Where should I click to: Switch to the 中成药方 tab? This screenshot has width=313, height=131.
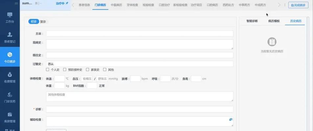pyautogui.click(x=260, y=5)
